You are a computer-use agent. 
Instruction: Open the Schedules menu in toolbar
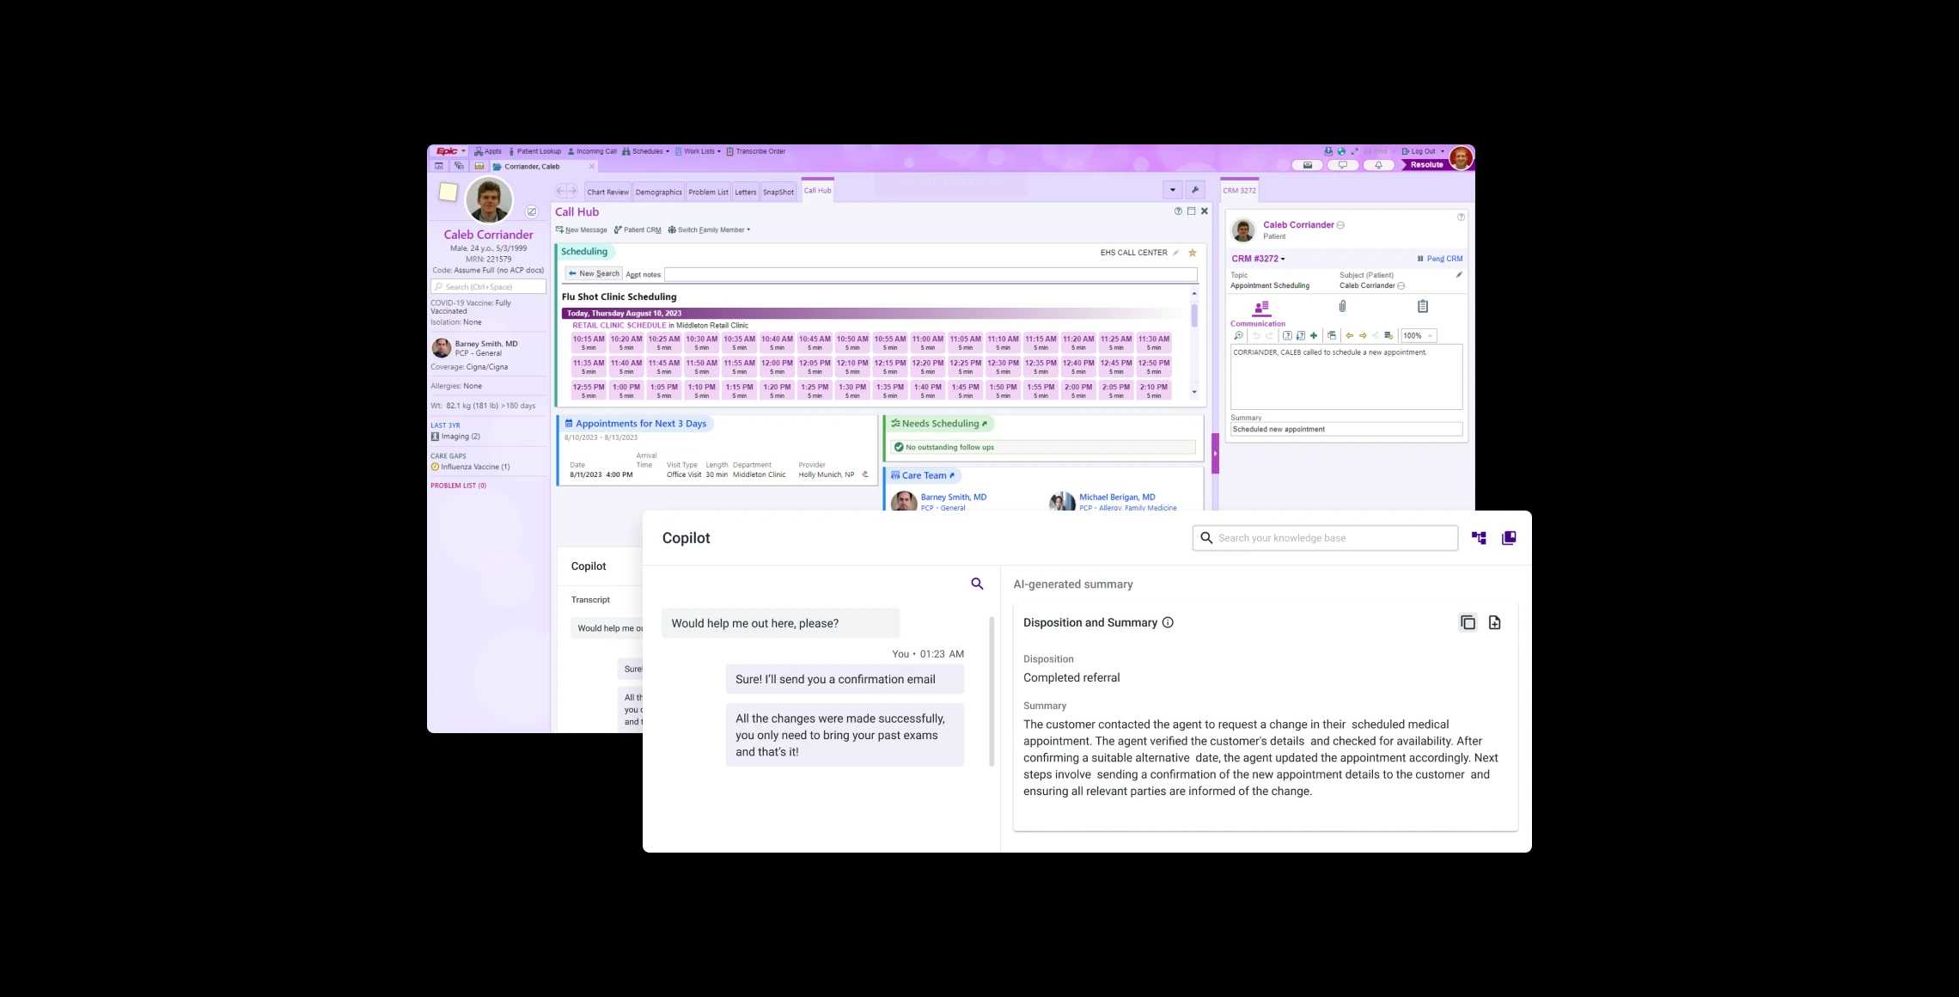point(647,151)
